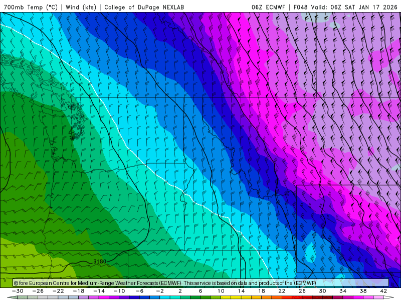Screen dimensions: 401x300
Task: Click the 6 color scale label
Action: [200, 291]
